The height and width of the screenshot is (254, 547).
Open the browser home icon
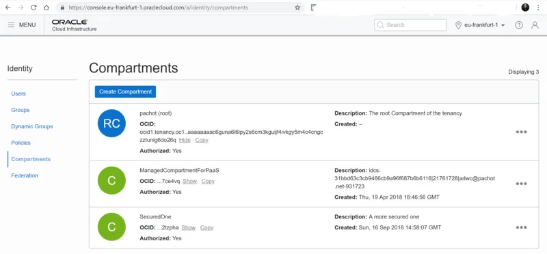point(46,8)
